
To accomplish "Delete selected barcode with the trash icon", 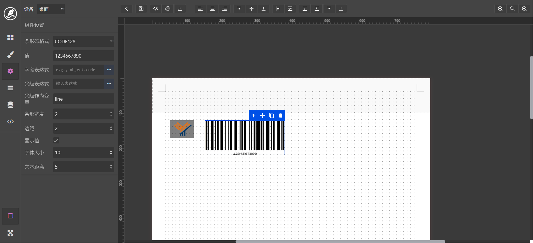I will [x=281, y=115].
